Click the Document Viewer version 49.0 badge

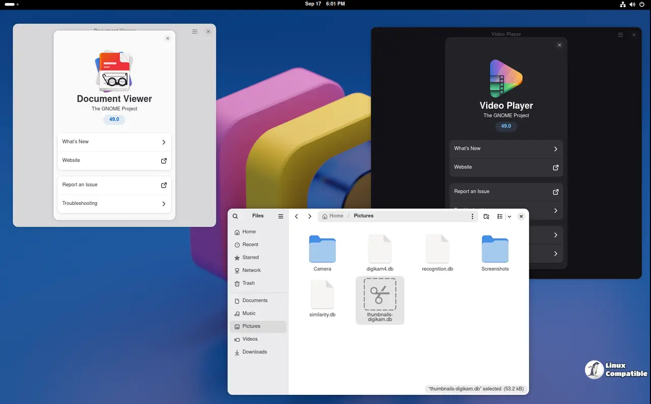point(114,119)
